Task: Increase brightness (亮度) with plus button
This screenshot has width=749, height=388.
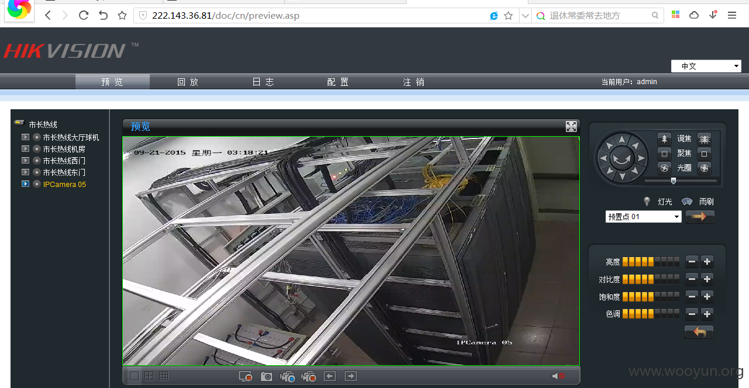Action: [707, 262]
